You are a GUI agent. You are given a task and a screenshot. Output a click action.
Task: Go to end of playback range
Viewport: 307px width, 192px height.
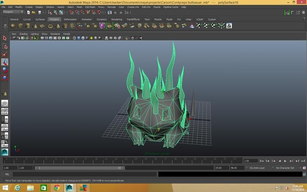pyautogui.click(x=303, y=161)
